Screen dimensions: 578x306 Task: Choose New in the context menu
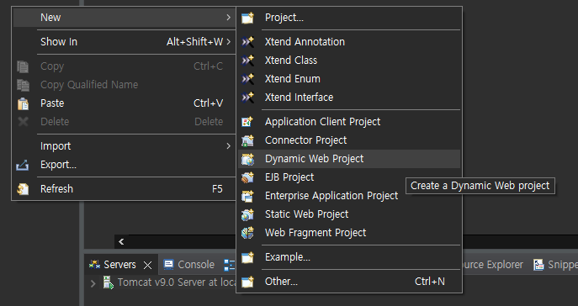click(x=124, y=18)
